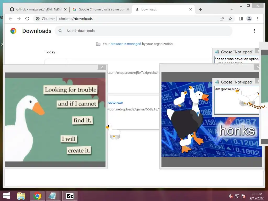Click the 'Today' date heading
Image resolution: width=268 pixels, height=201 pixels.
click(50, 52)
